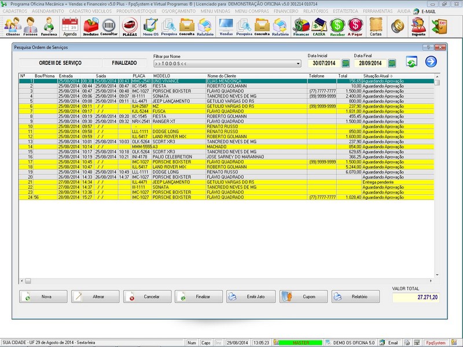Click the Cartas scroll icon
463x347 pixels.
click(376, 26)
